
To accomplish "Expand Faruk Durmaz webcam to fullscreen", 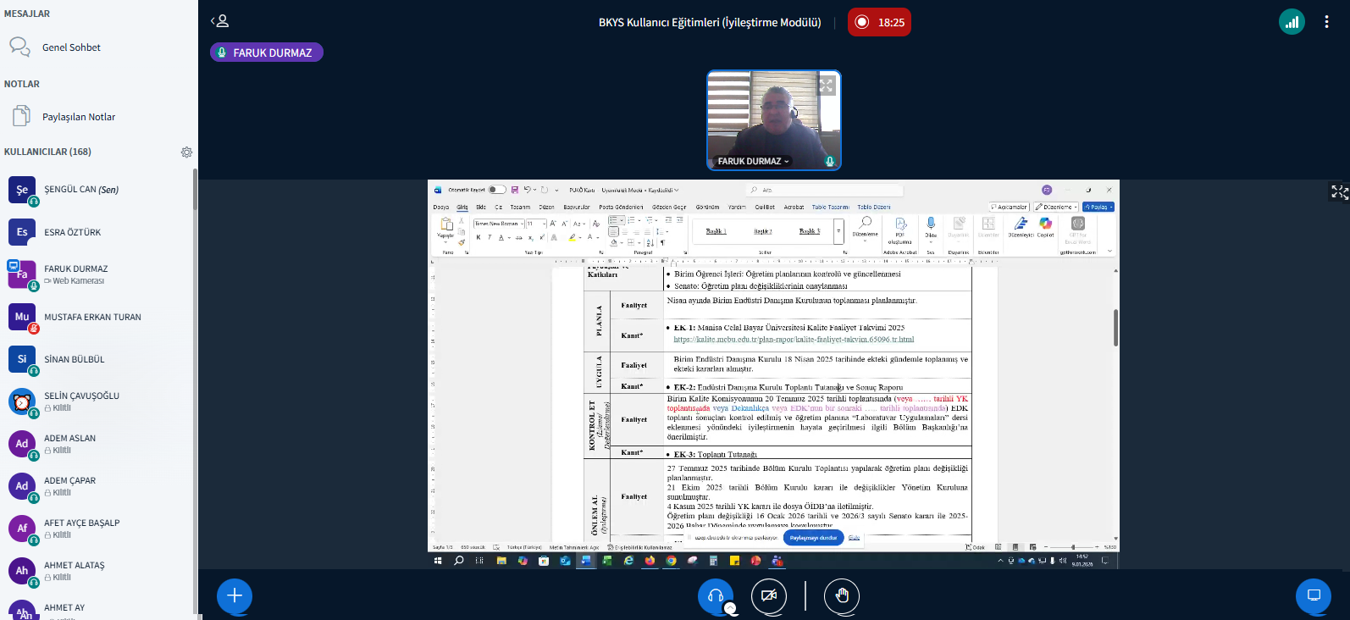I will pyautogui.click(x=826, y=86).
